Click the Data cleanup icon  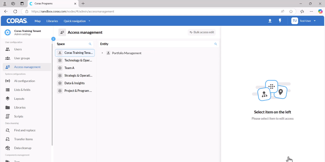click(x=8, y=148)
